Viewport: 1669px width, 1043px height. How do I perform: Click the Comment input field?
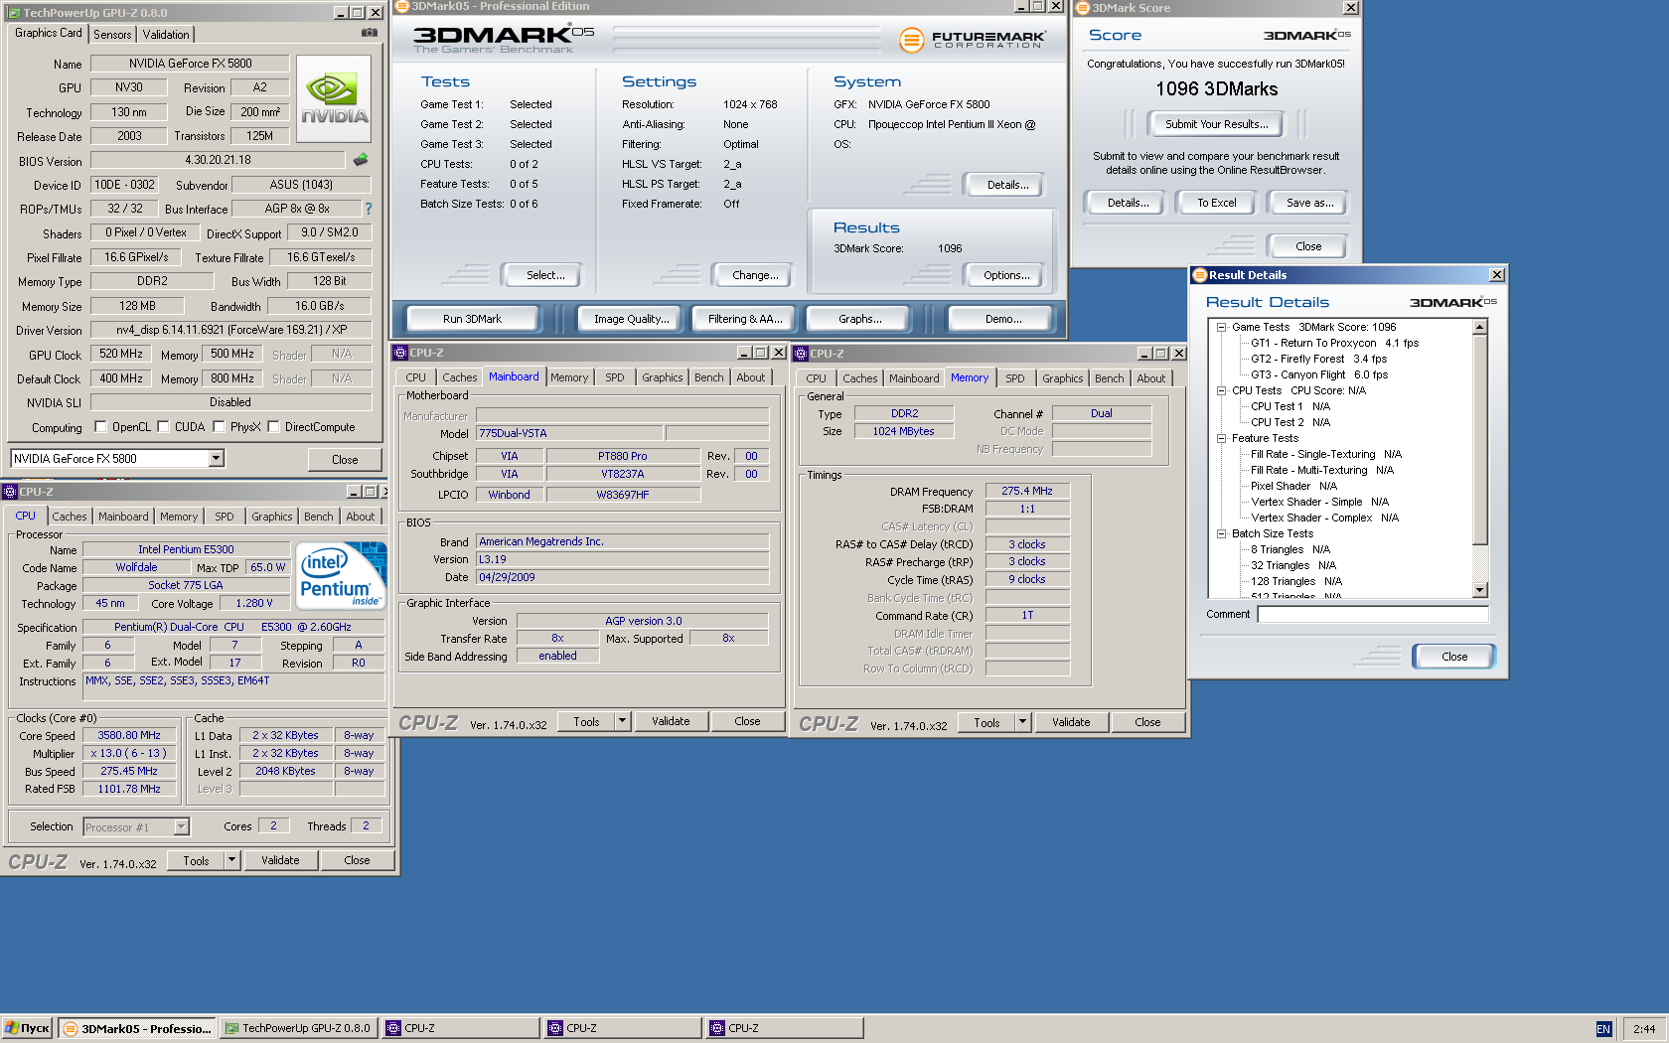click(x=1373, y=614)
